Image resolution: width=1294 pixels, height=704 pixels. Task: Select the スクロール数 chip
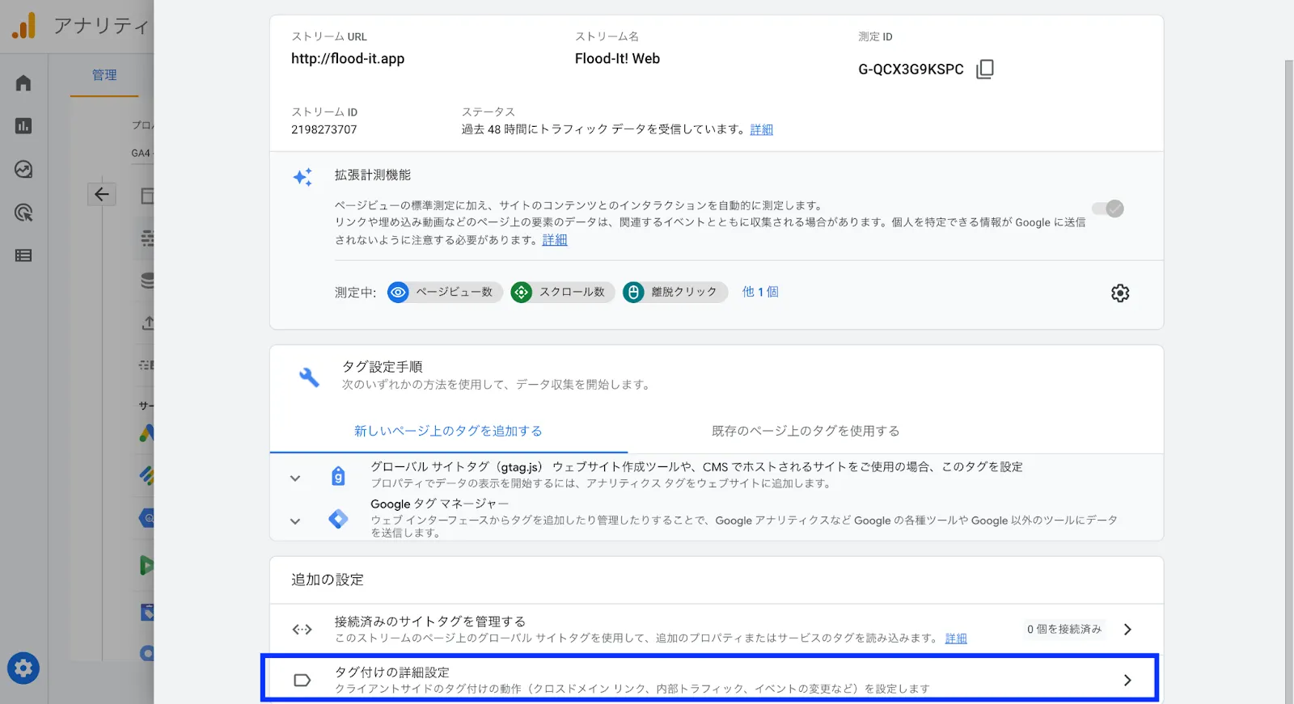pos(563,292)
